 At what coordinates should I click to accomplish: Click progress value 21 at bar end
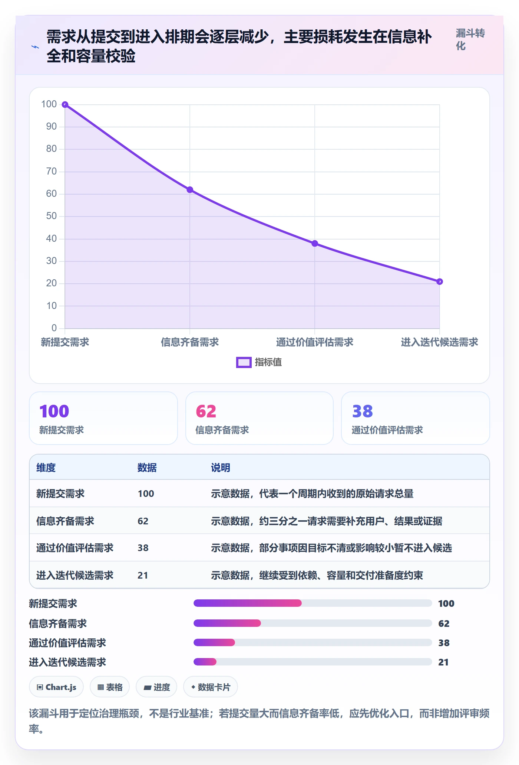coord(443,662)
